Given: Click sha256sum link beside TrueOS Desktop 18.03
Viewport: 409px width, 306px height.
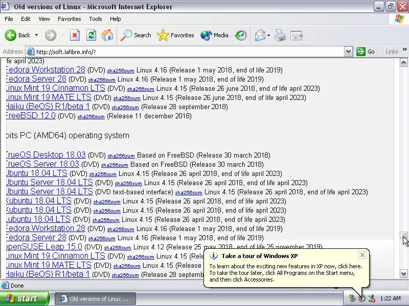Looking at the screenshot, I should 121,156.
